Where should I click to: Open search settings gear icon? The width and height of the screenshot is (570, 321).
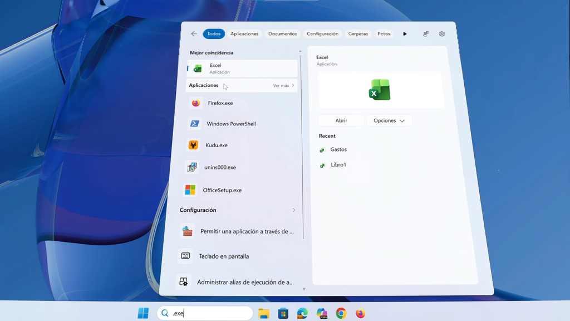(x=441, y=34)
